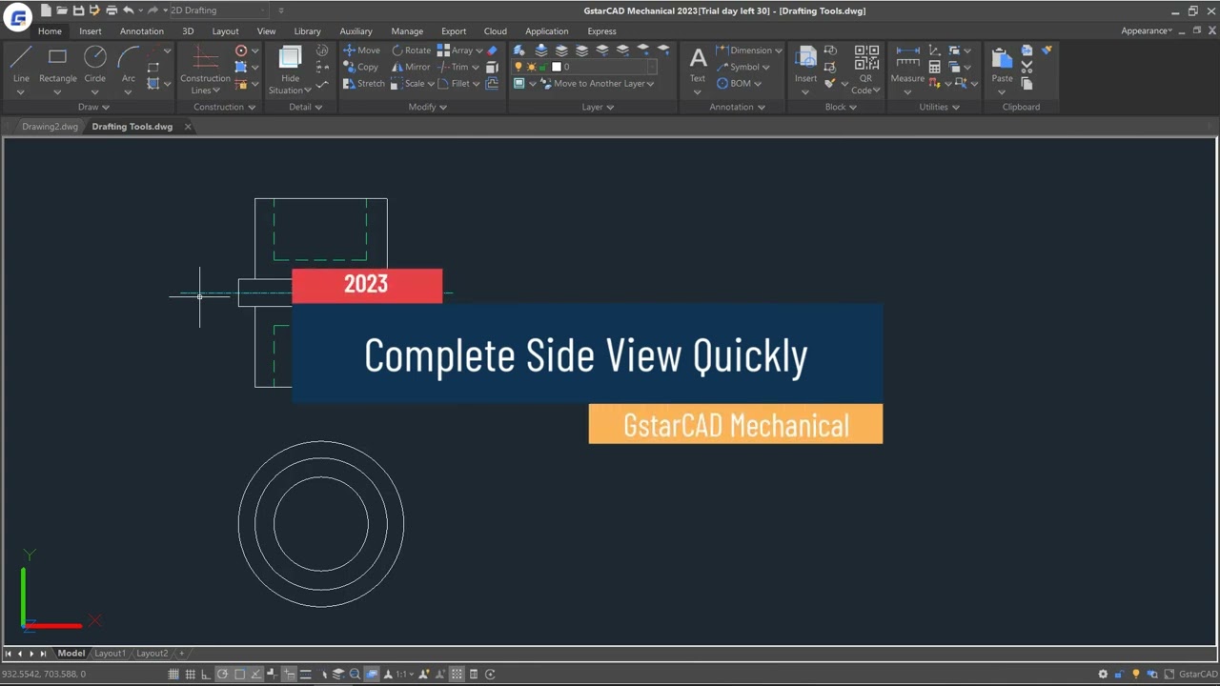This screenshot has width=1220, height=686.
Task: Select the Arc tool
Action: [x=129, y=64]
